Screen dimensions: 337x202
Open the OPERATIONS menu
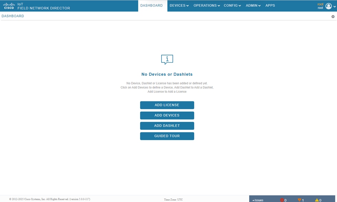[x=207, y=5]
